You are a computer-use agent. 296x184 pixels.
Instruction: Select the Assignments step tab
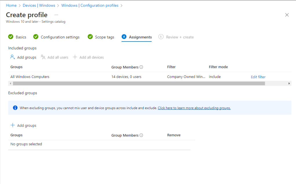(137, 37)
